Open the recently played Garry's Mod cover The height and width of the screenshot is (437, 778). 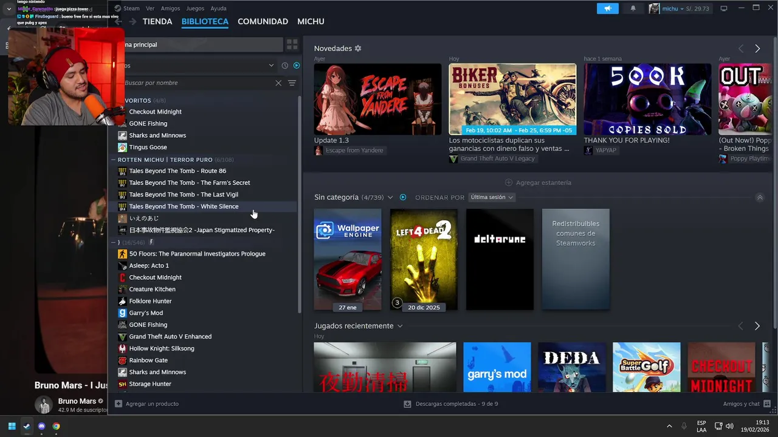497,367
